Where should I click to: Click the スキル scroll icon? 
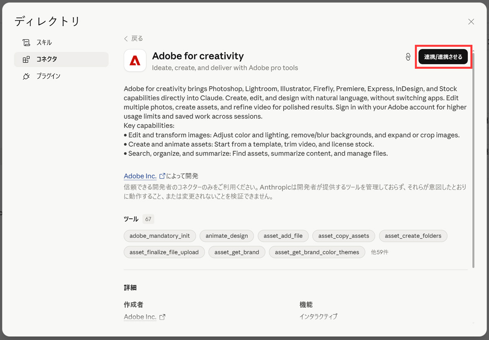click(x=26, y=43)
